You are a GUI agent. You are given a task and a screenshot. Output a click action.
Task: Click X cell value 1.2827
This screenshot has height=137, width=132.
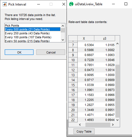[x=86, y=105]
